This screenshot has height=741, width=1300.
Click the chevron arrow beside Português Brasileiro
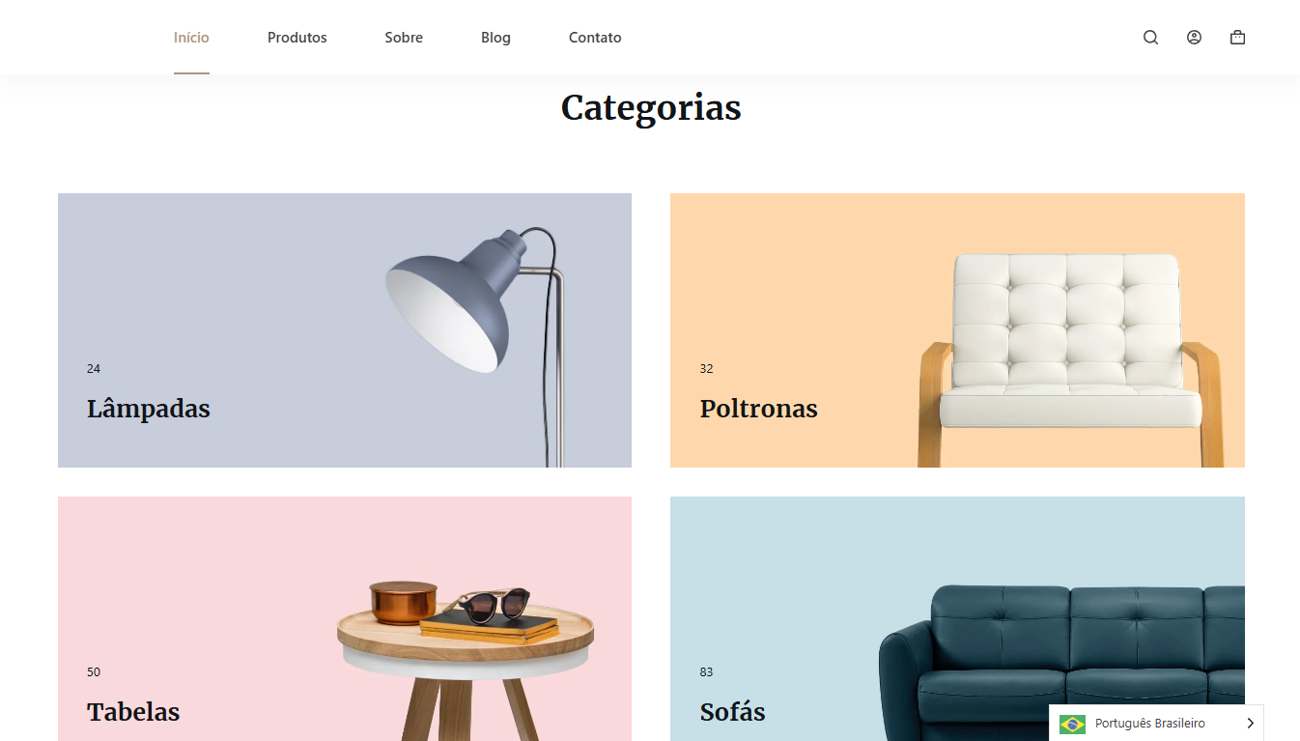pos(1250,724)
